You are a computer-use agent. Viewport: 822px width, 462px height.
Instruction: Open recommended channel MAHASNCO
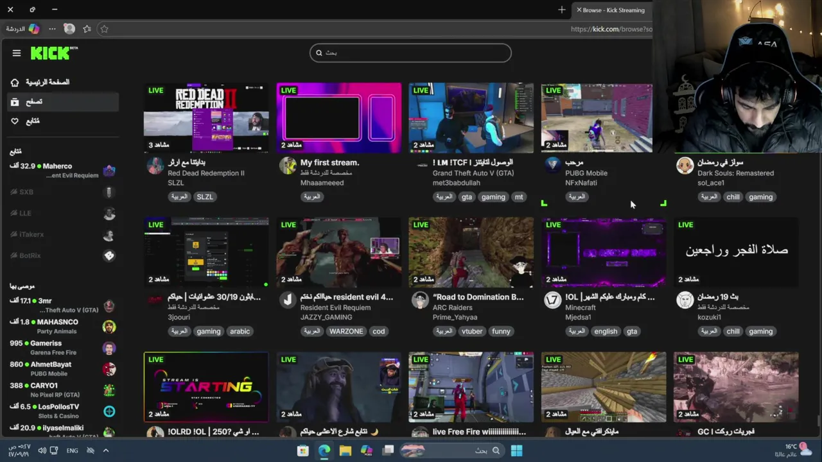[62, 326]
